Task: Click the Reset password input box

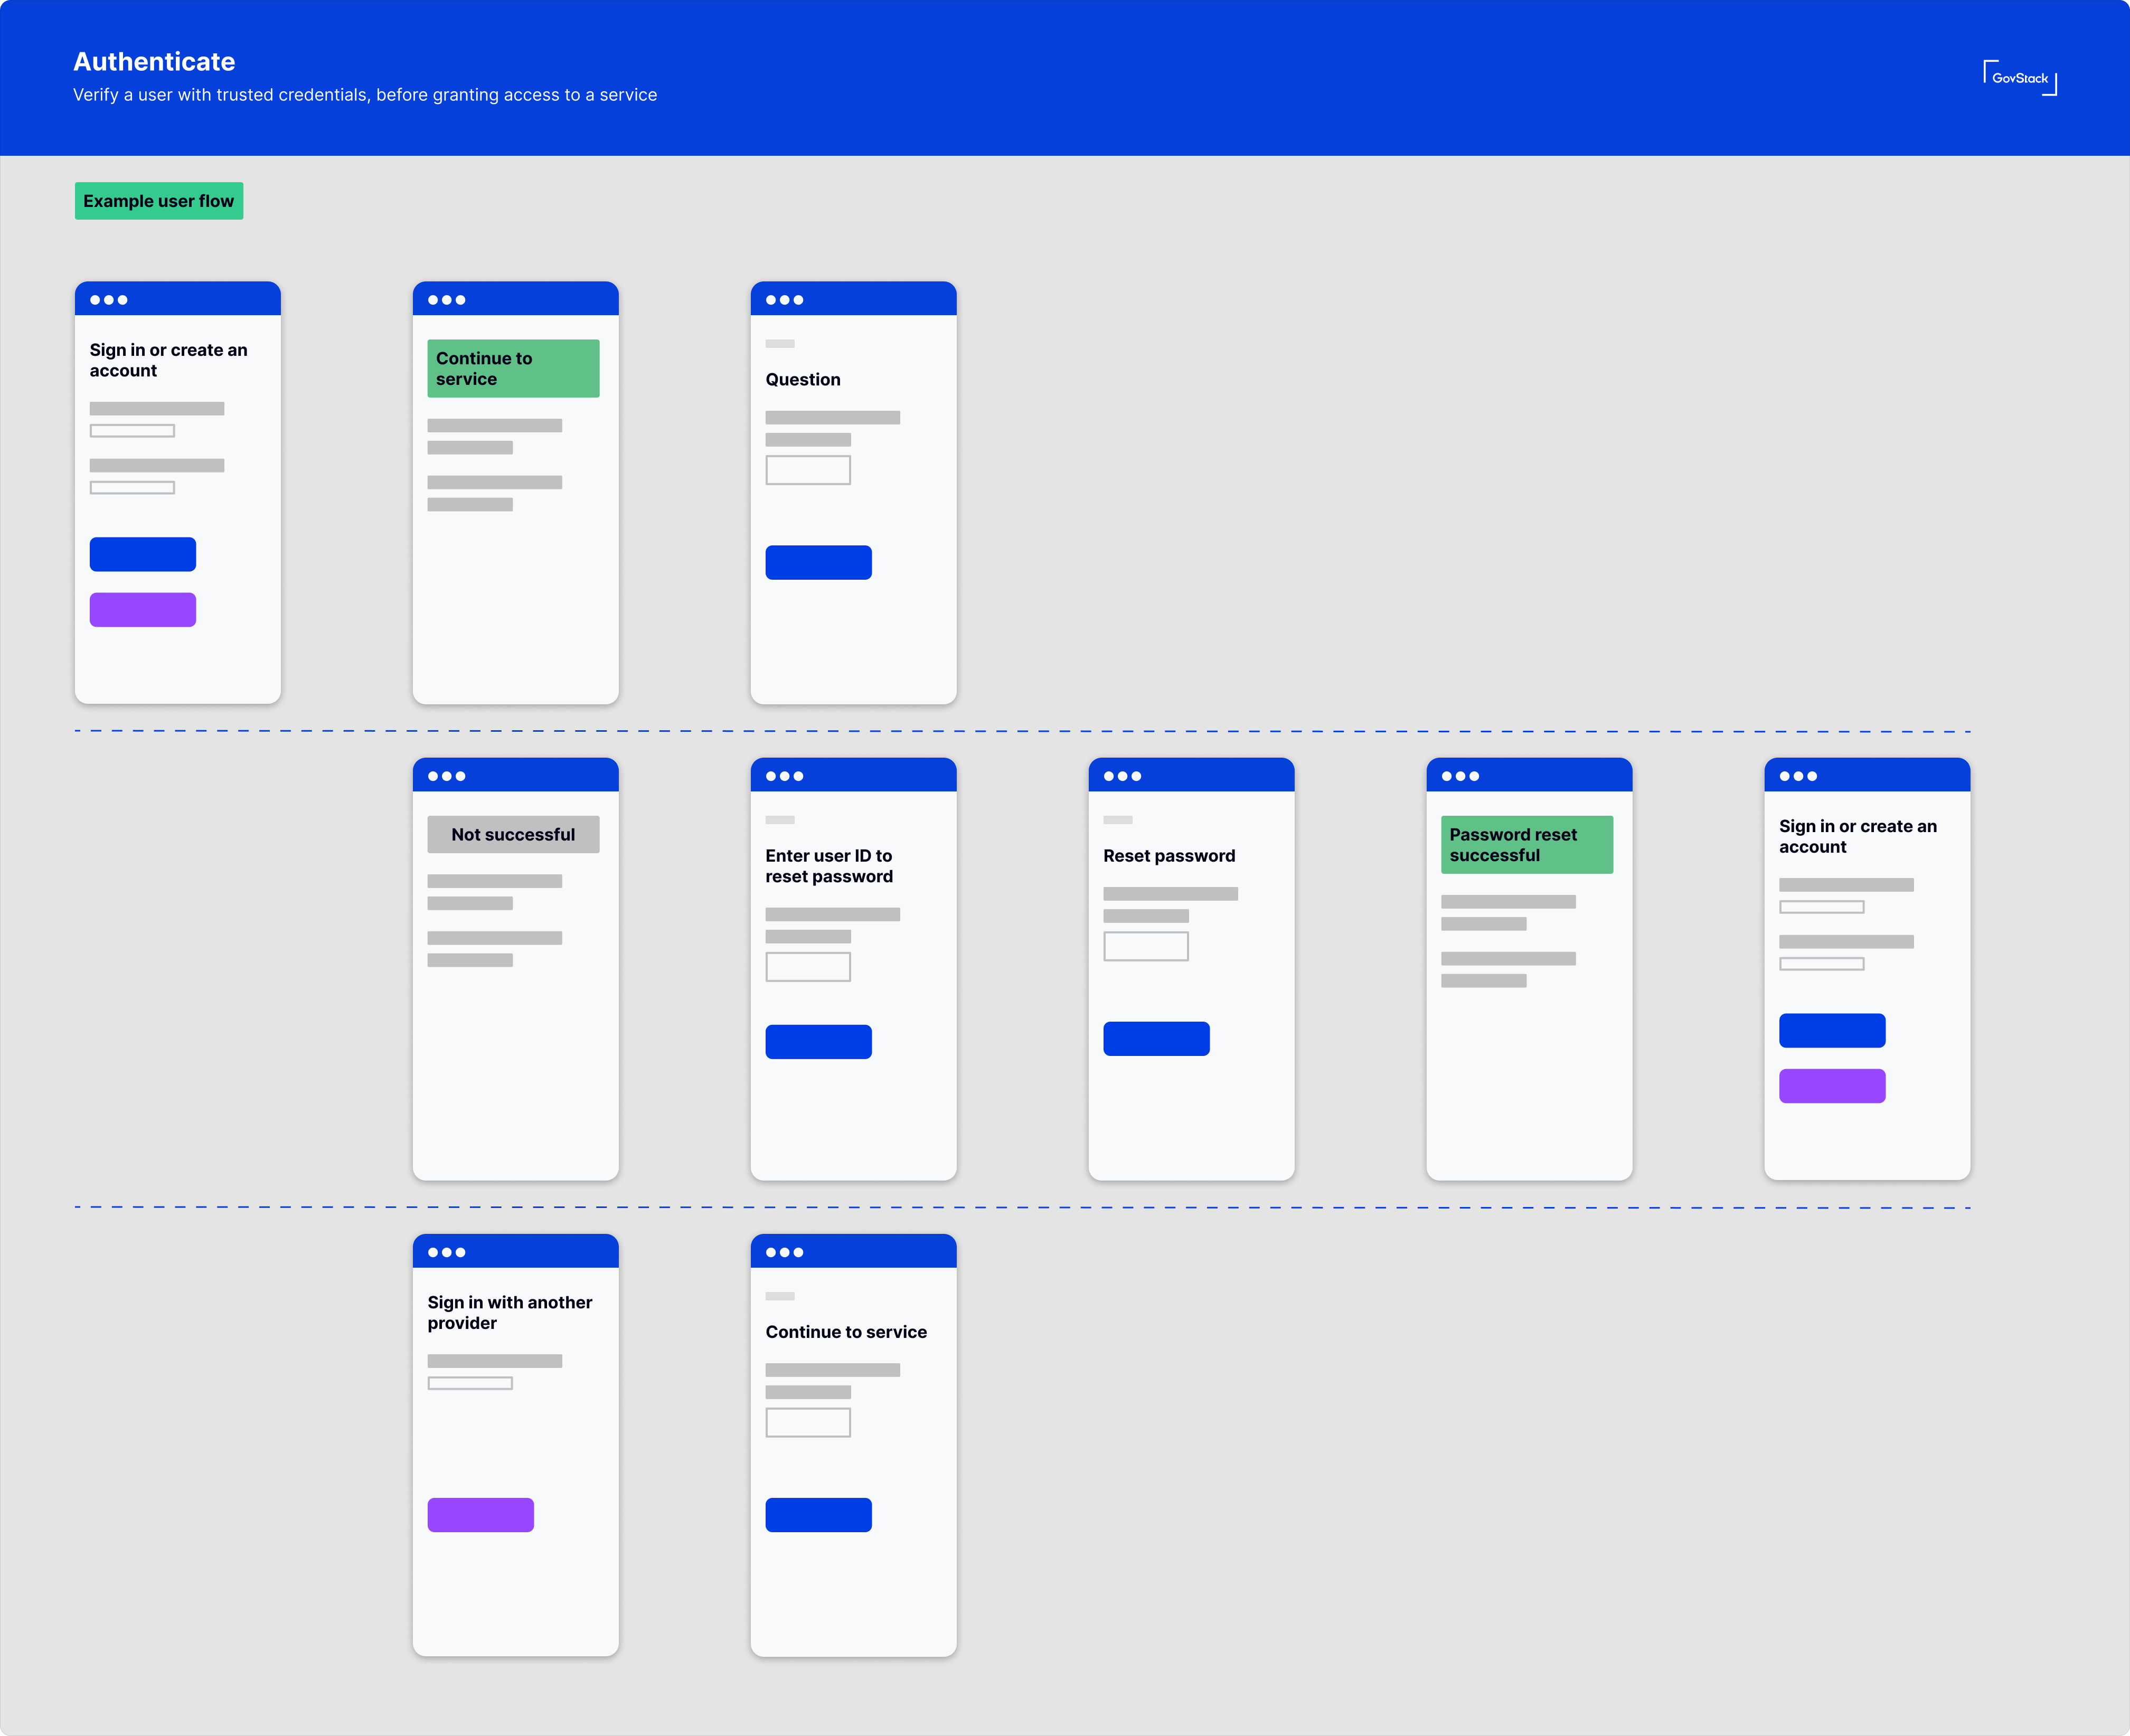Action: [1145, 946]
